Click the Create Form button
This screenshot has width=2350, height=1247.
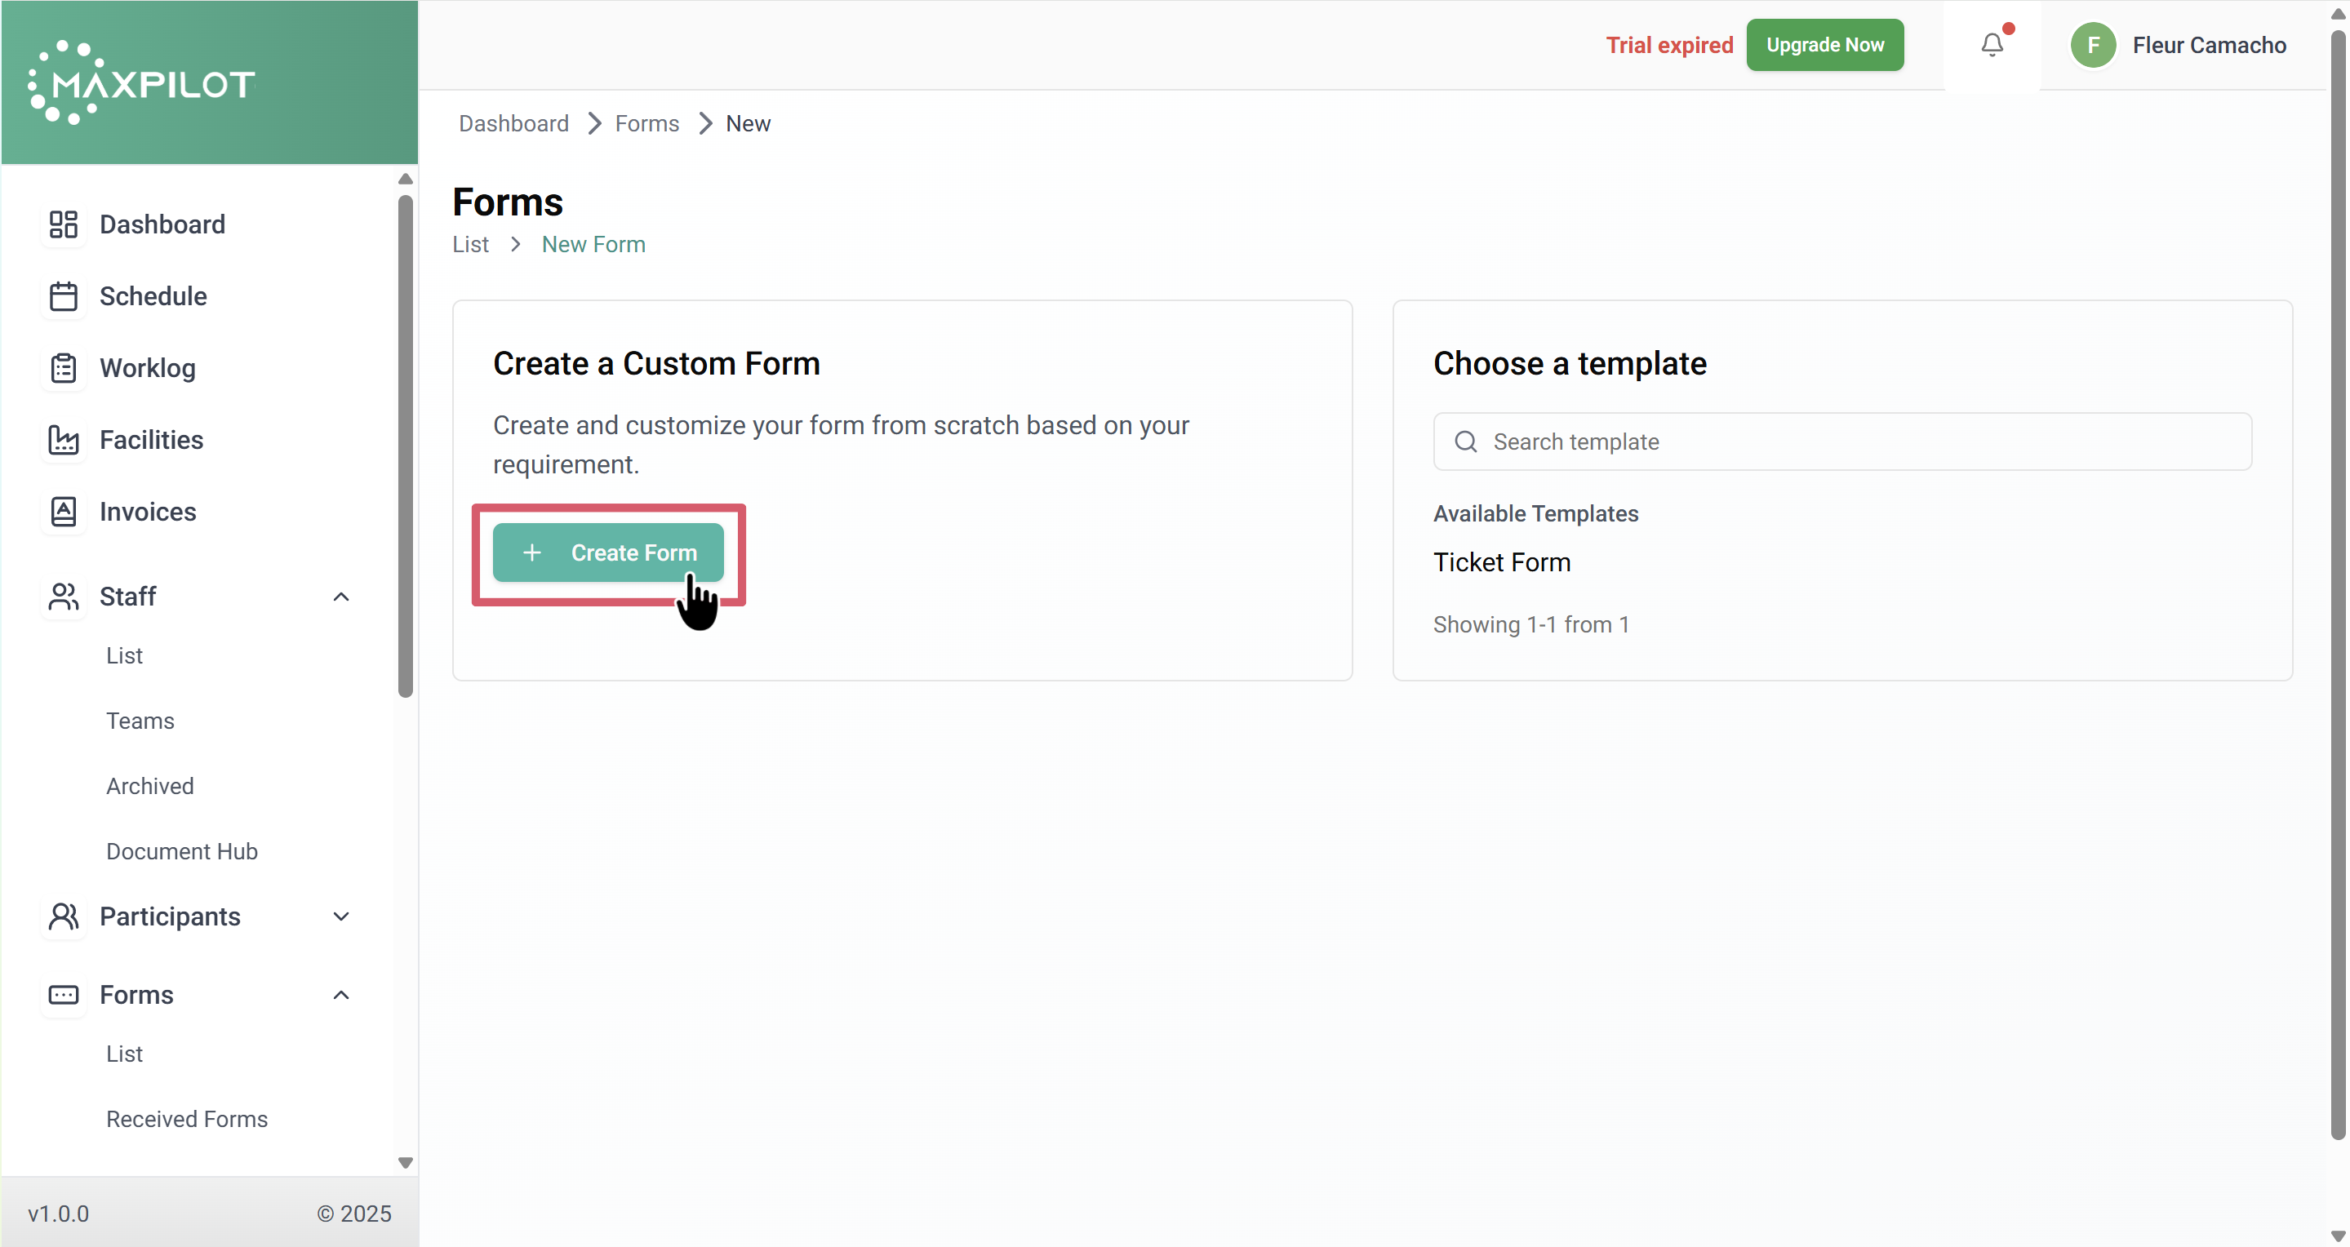point(607,552)
